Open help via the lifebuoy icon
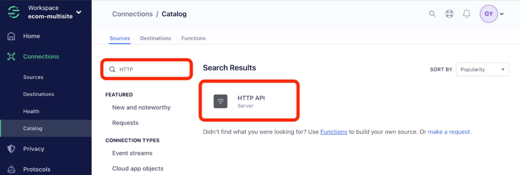The height and width of the screenshot is (175, 520). coord(449,14)
